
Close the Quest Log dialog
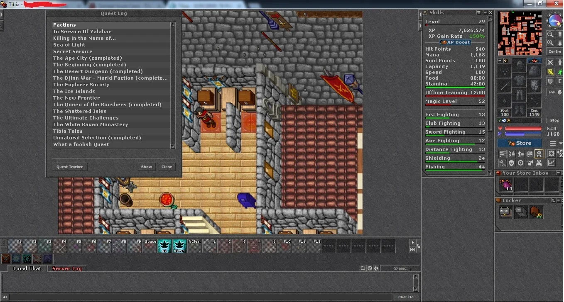click(167, 167)
